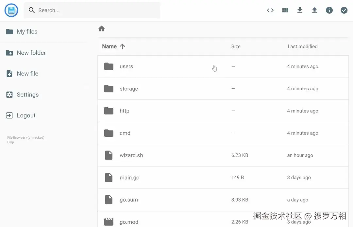
Task: Select the users folder icon
Action: click(x=109, y=66)
